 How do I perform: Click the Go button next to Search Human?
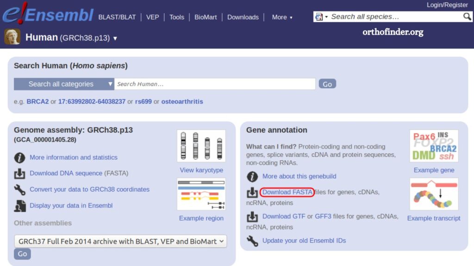[327, 84]
